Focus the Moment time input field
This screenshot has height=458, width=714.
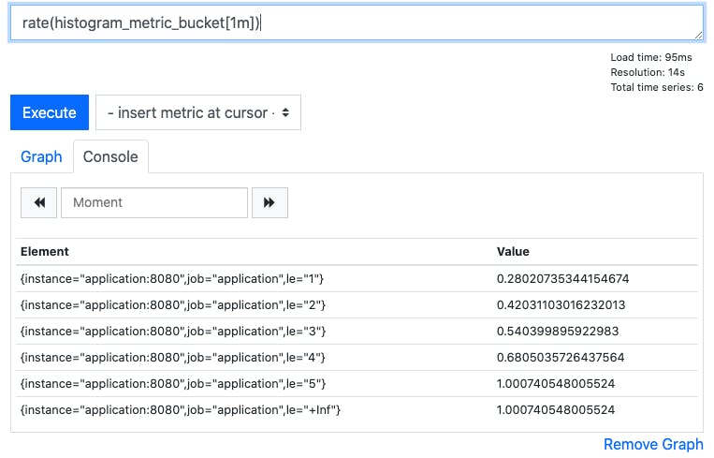pos(154,202)
